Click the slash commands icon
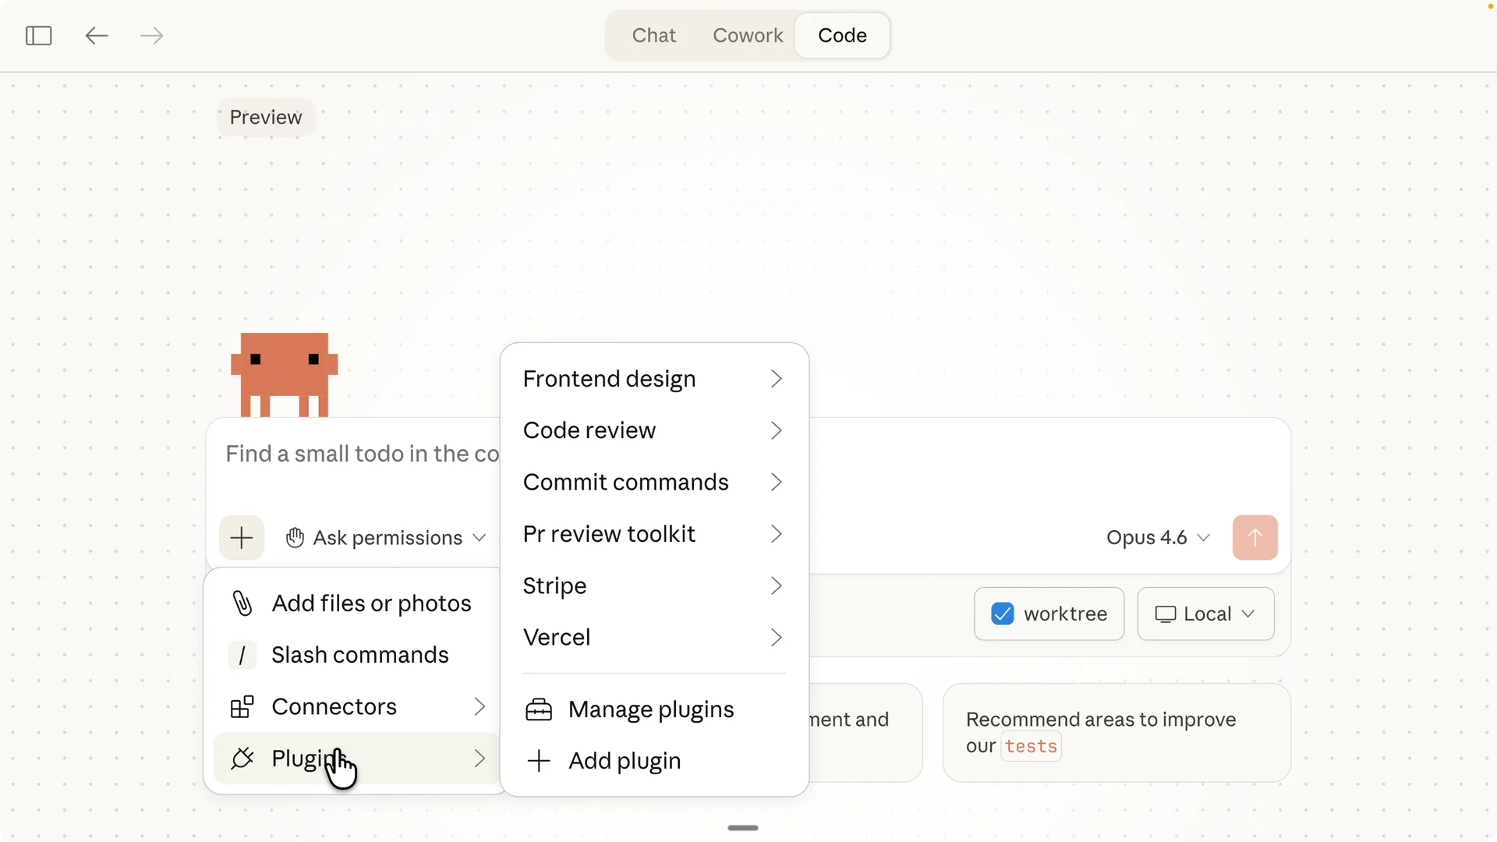 [242, 655]
